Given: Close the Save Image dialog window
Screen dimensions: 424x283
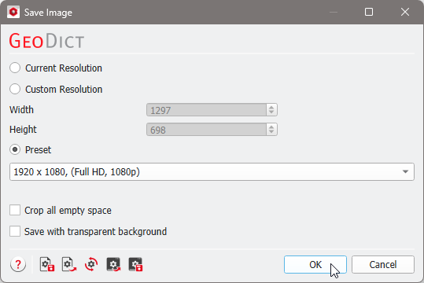Looking at the screenshot, I should pyautogui.click(x=405, y=12).
